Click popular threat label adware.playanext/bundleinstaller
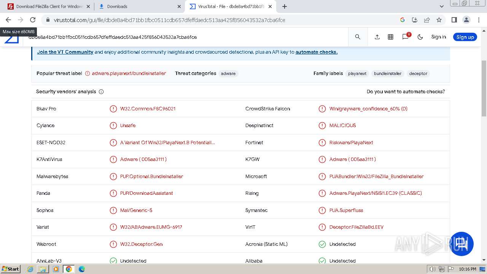This screenshot has width=487, height=274. pyautogui.click(x=129, y=73)
